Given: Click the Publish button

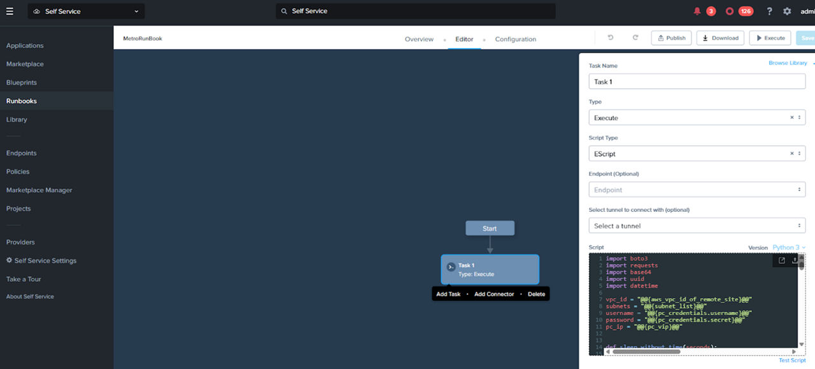Looking at the screenshot, I should tap(671, 38).
